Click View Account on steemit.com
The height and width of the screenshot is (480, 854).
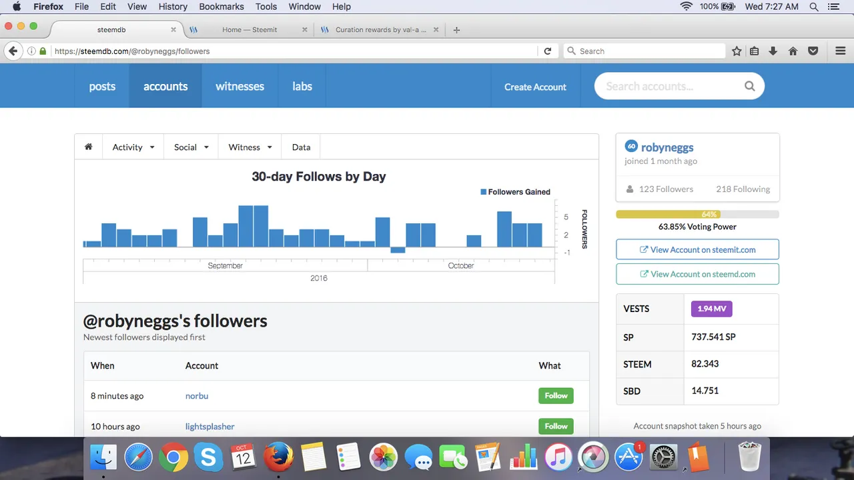pos(697,249)
